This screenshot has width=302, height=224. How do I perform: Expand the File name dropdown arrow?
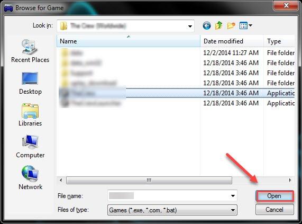(233, 196)
